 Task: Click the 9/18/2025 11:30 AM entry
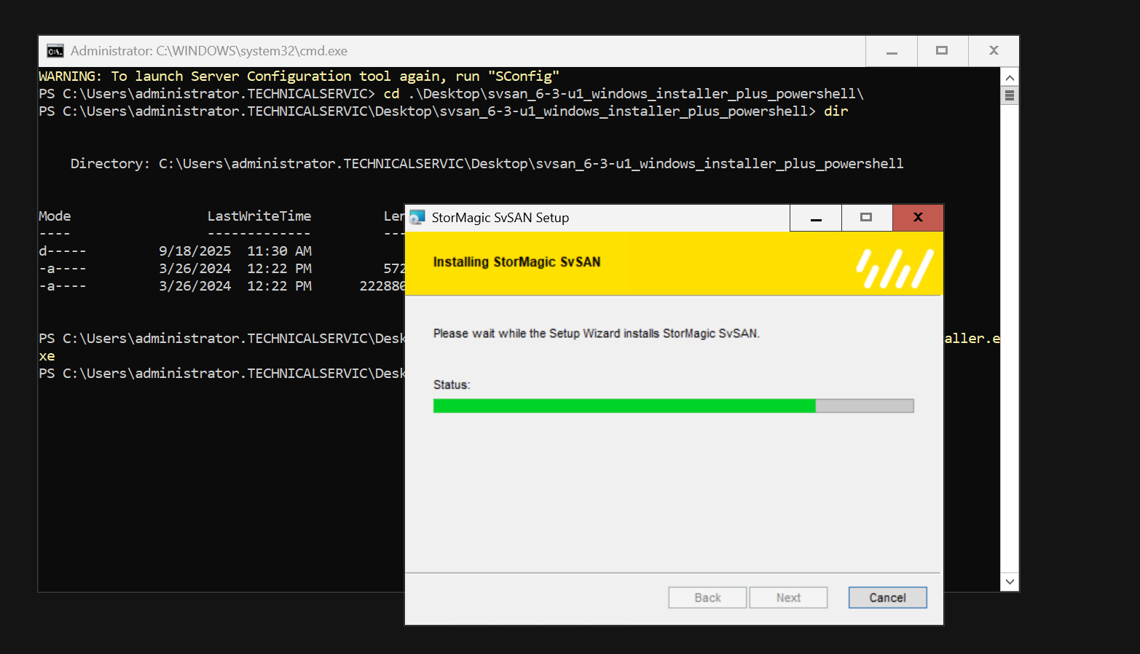235,251
